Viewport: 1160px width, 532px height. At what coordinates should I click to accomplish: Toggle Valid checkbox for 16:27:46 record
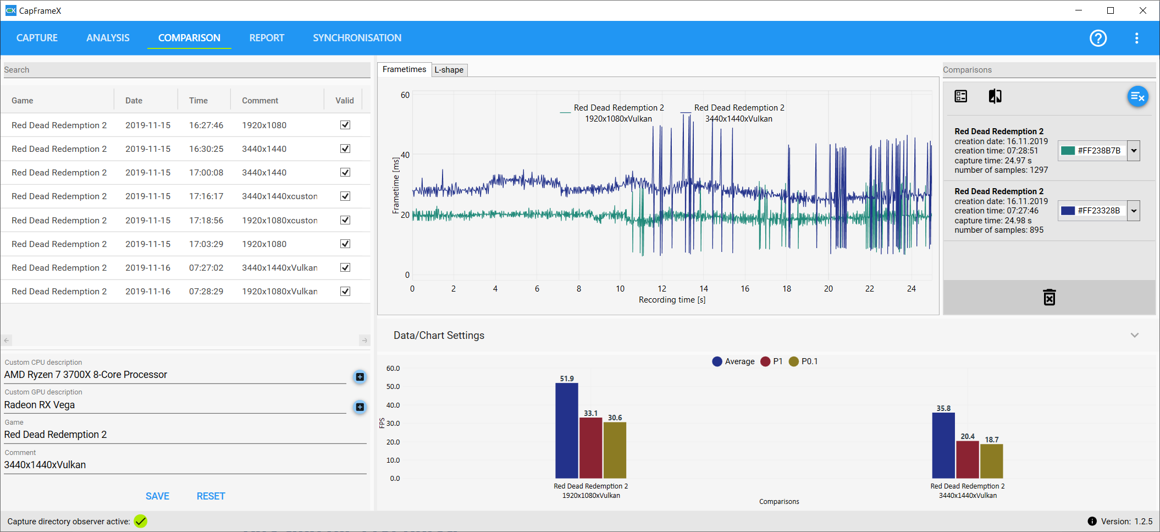point(345,125)
